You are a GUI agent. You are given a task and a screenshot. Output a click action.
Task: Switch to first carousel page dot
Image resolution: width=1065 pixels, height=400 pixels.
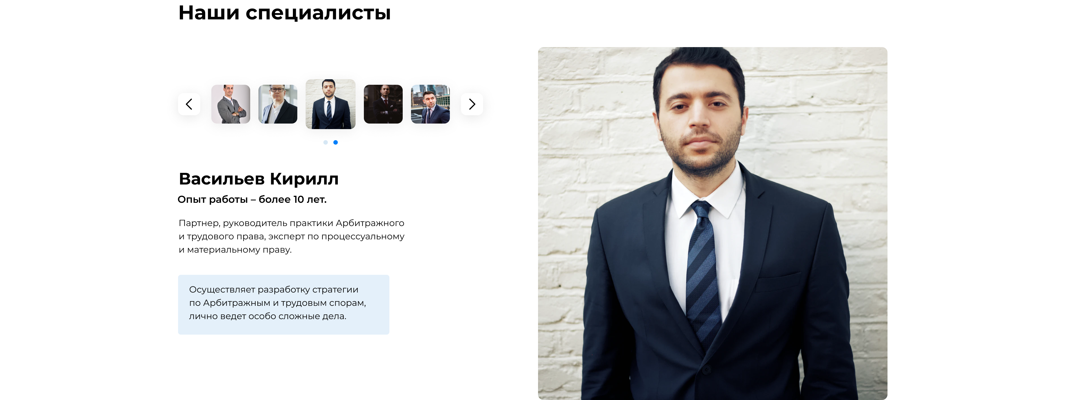tap(325, 142)
